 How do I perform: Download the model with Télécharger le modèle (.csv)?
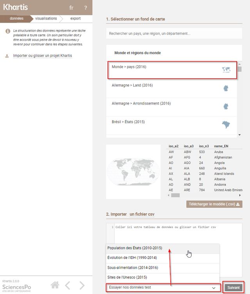coord(214,204)
